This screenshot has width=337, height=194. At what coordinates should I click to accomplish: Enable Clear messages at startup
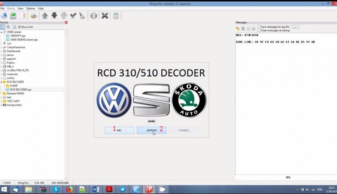coord(259,31)
